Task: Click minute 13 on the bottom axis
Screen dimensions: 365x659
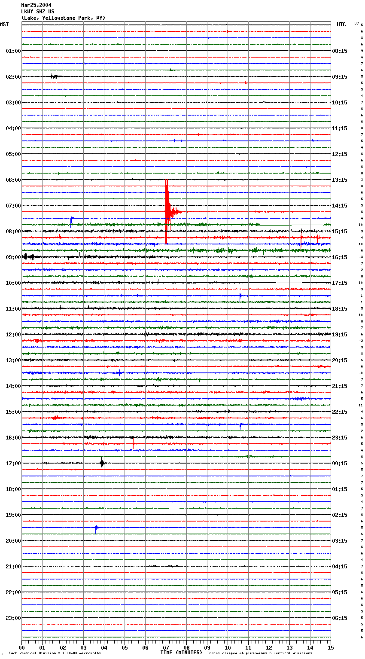Action: point(290,647)
